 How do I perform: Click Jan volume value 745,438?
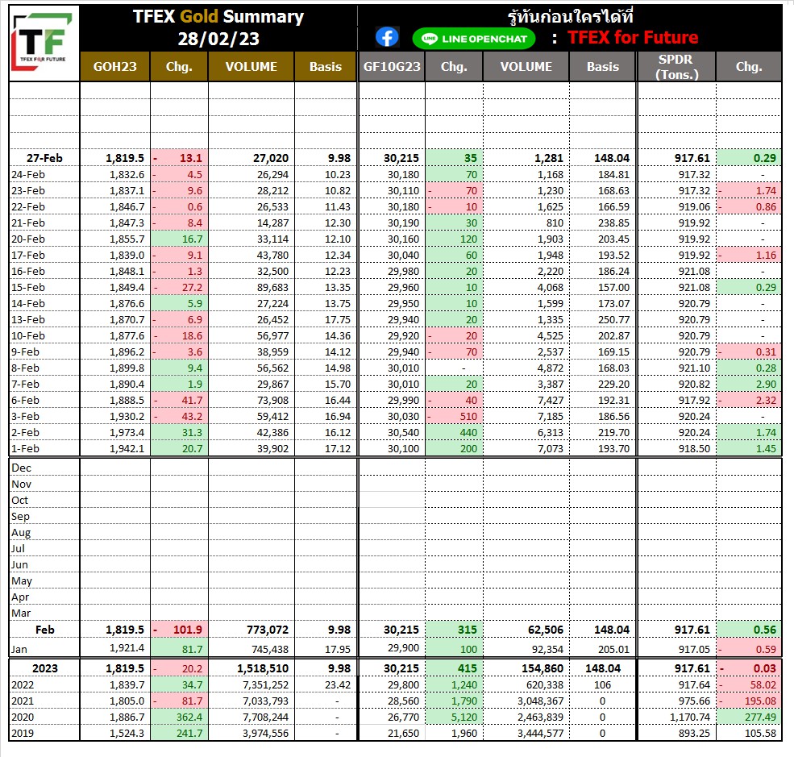(270, 649)
